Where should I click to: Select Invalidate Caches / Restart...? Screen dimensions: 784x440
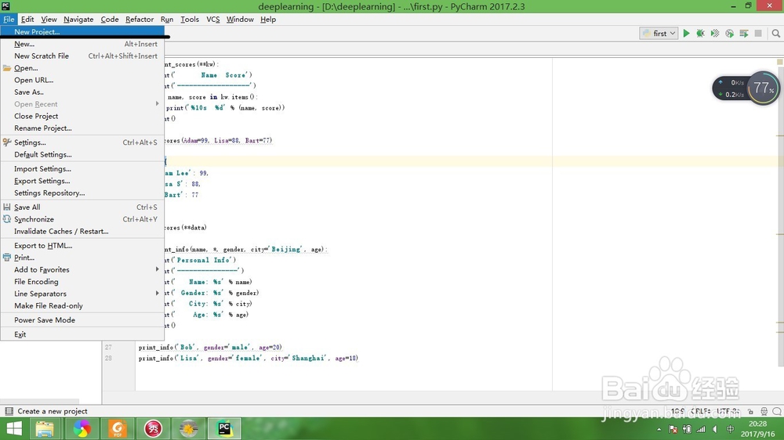pos(82,231)
